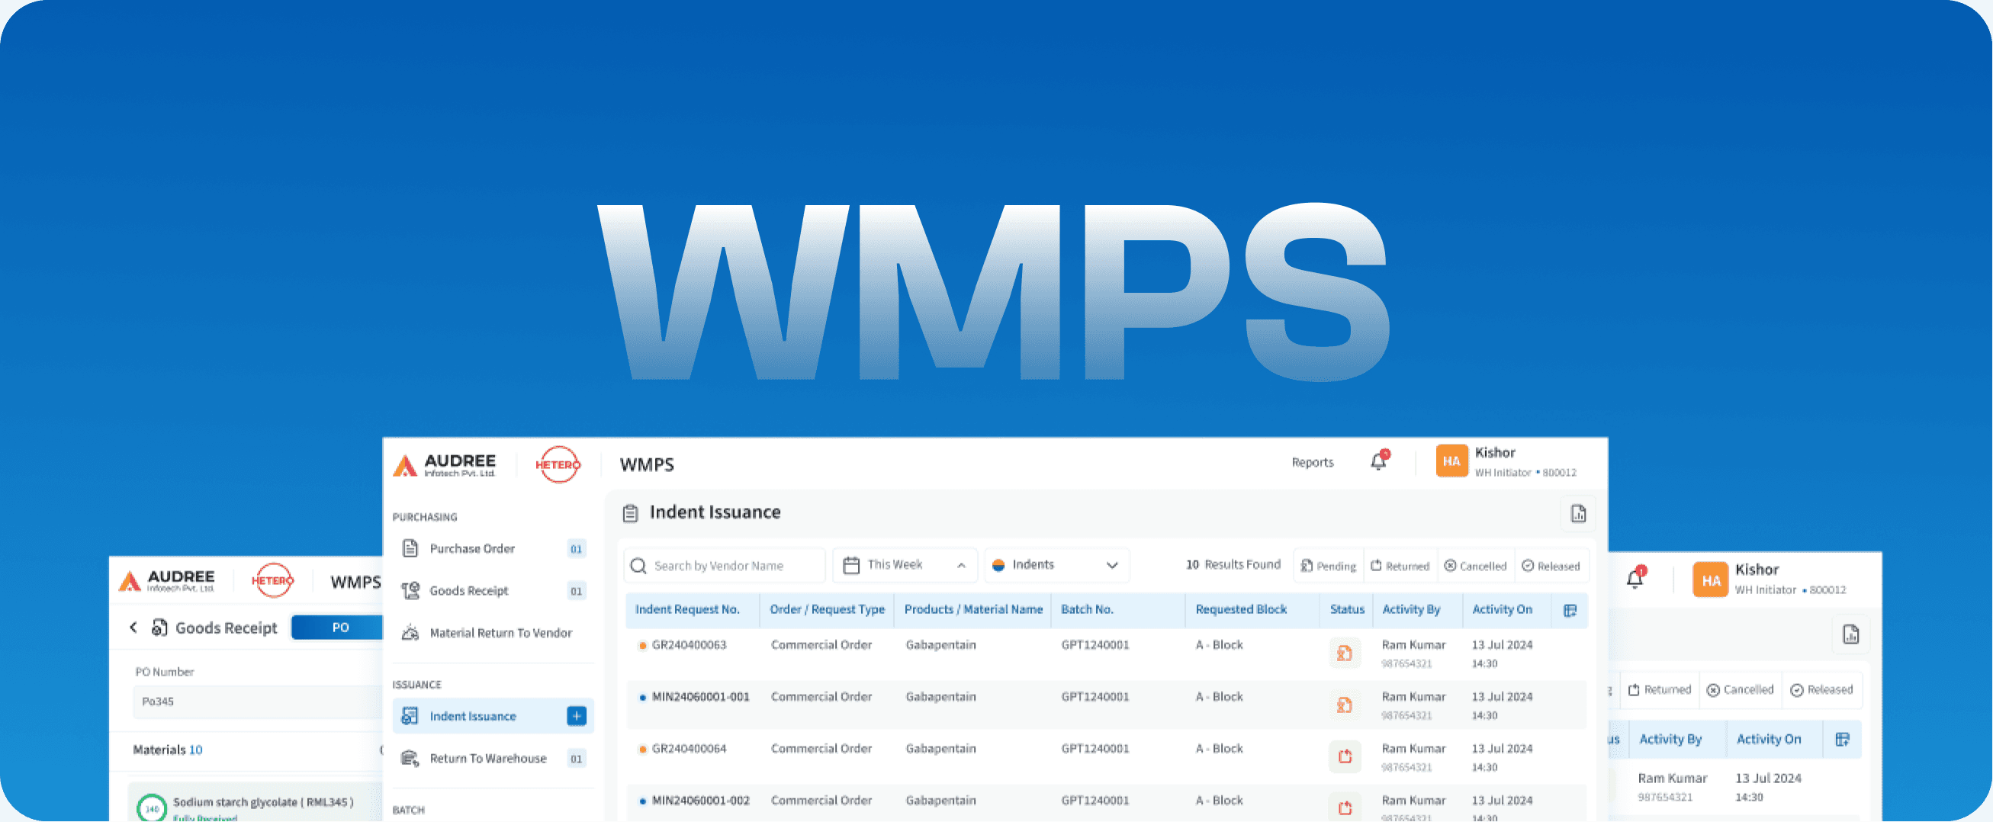Open indent MIN24060001-001
The height and width of the screenshot is (822, 1993).
(700, 698)
